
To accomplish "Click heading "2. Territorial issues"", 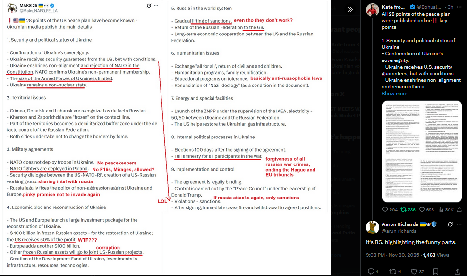I will (x=26, y=98).
